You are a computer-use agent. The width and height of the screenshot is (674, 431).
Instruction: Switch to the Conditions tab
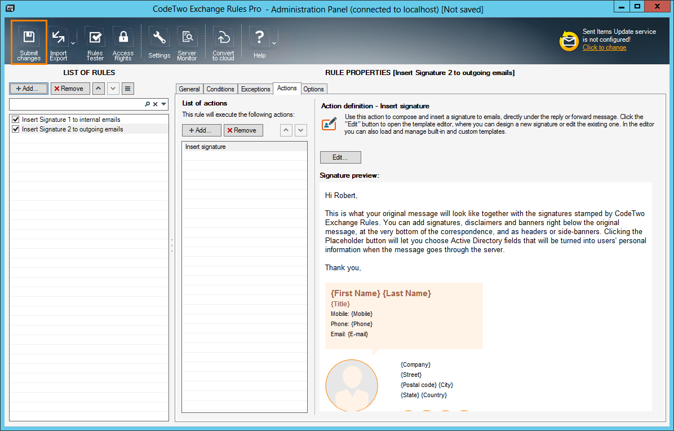pyautogui.click(x=220, y=89)
